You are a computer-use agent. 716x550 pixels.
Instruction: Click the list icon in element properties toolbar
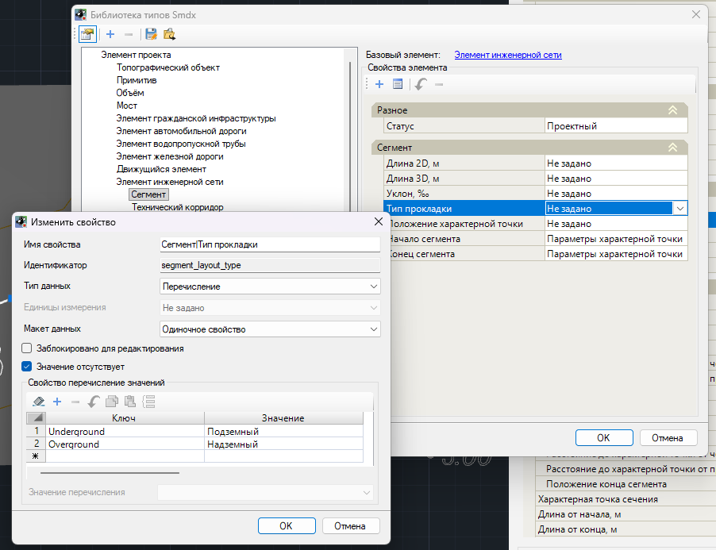coord(398,84)
